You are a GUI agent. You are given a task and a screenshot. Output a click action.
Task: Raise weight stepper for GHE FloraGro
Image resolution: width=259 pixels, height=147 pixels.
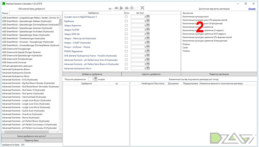148,55
